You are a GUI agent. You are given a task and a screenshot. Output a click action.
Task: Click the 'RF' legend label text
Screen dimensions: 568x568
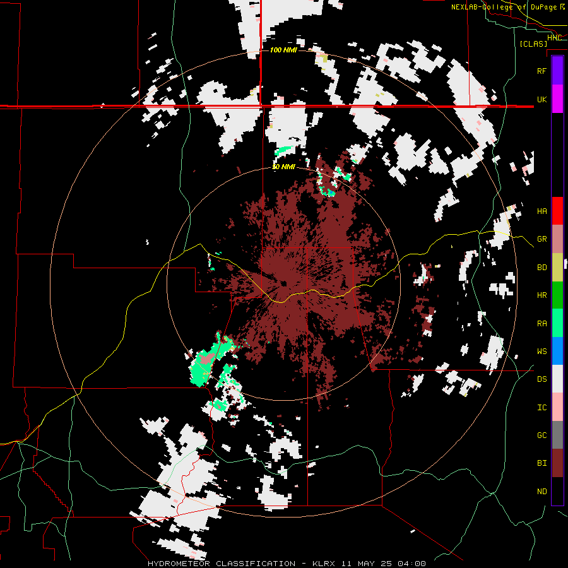coord(541,71)
